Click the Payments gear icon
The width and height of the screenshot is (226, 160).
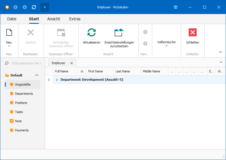click(11, 130)
